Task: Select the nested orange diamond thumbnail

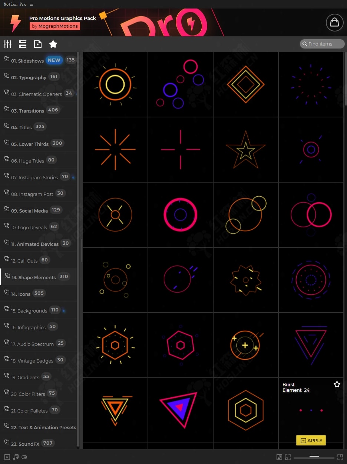Action: coord(246,84)
